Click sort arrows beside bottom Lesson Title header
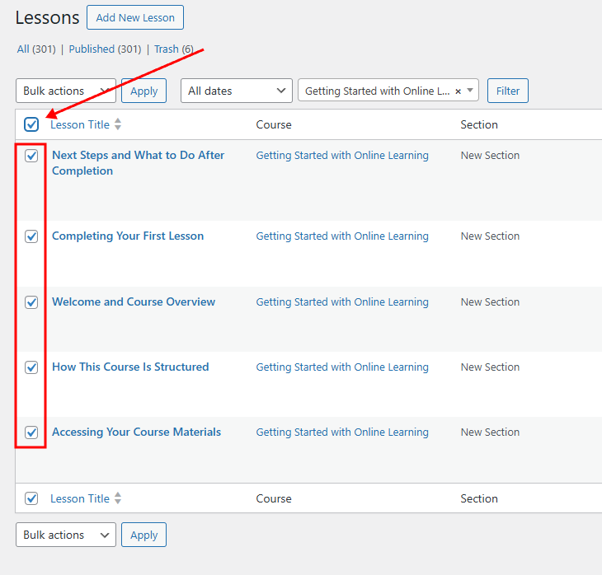Viewport: 602px width, 575px height. point(118,498)
